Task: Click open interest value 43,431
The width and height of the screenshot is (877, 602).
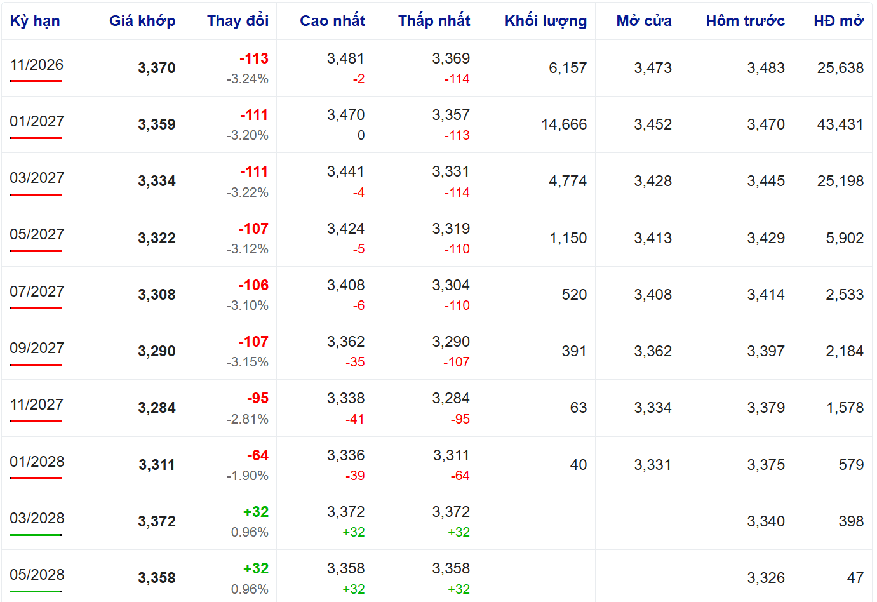Action: click(x=840, y=124)
